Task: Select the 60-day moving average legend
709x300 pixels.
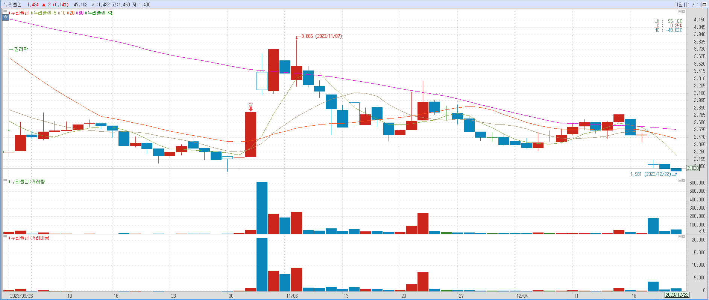Action: click(80, 13)
